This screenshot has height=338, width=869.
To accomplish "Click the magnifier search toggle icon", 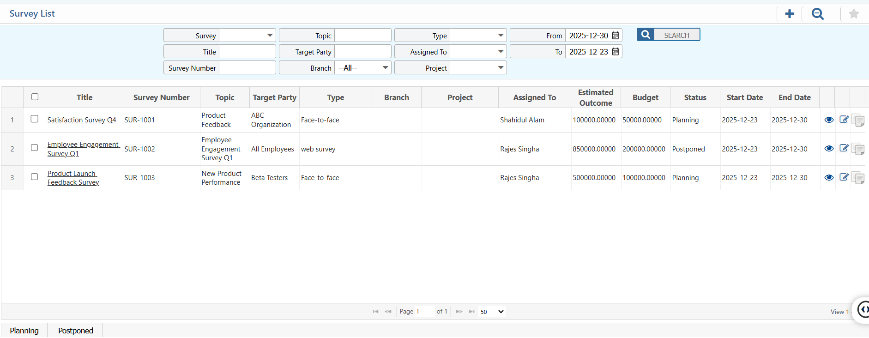I will coord(818,14).
